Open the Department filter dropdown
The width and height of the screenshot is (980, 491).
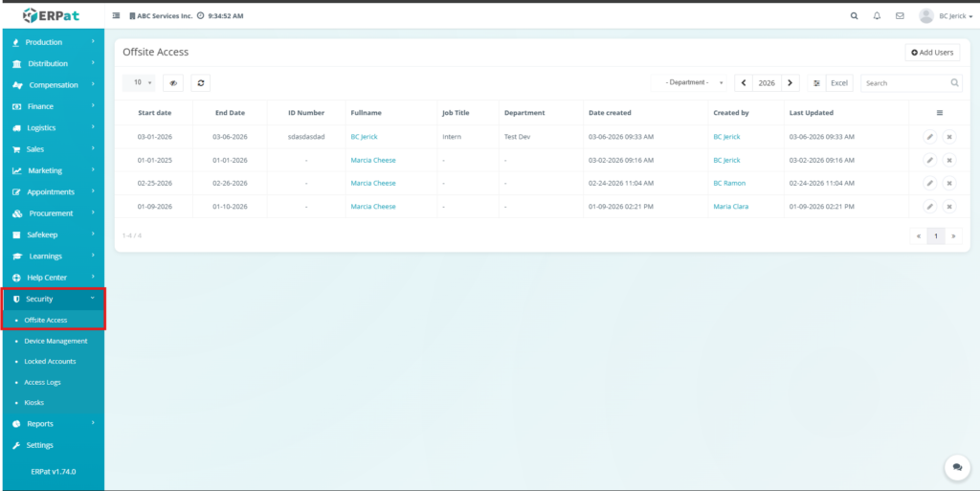[x=688, y=83]
